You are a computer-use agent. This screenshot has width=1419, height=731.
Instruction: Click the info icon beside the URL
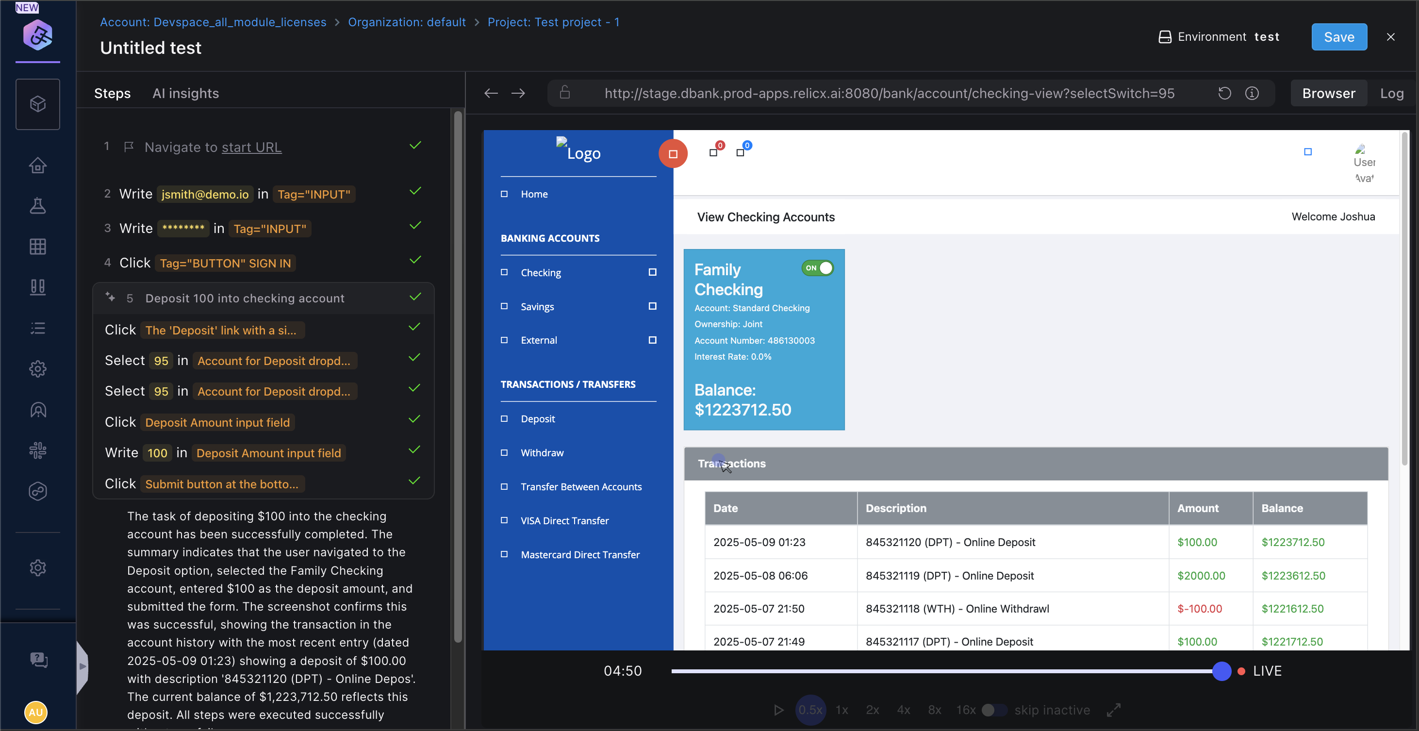click(x=1252, y=93)
